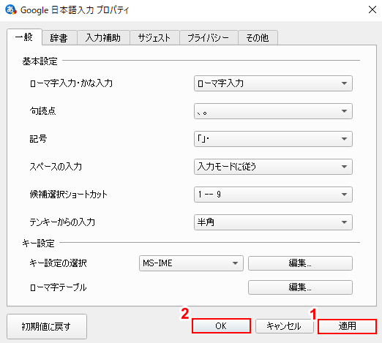Image resolution: width=382 pixels, height=343 pixels.
Task: Click the Google Japanese Input title icon
Action: click(11, 10)
